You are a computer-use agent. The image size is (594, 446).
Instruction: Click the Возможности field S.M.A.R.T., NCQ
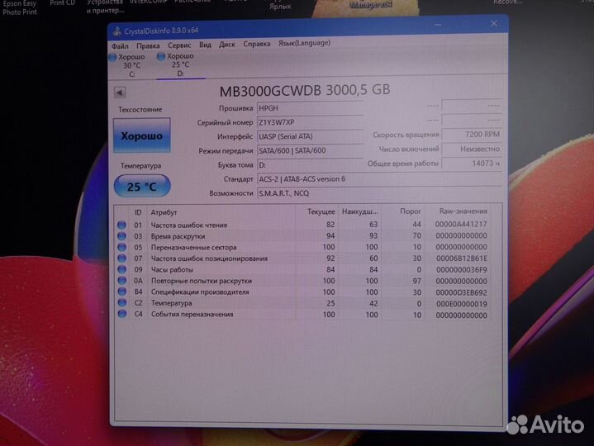pyautogui.click(x=379, y=193)
